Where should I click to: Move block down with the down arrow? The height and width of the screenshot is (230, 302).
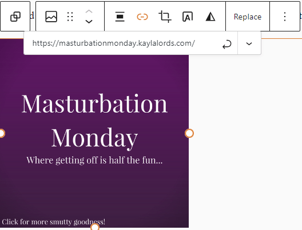(x=89, y=21)
